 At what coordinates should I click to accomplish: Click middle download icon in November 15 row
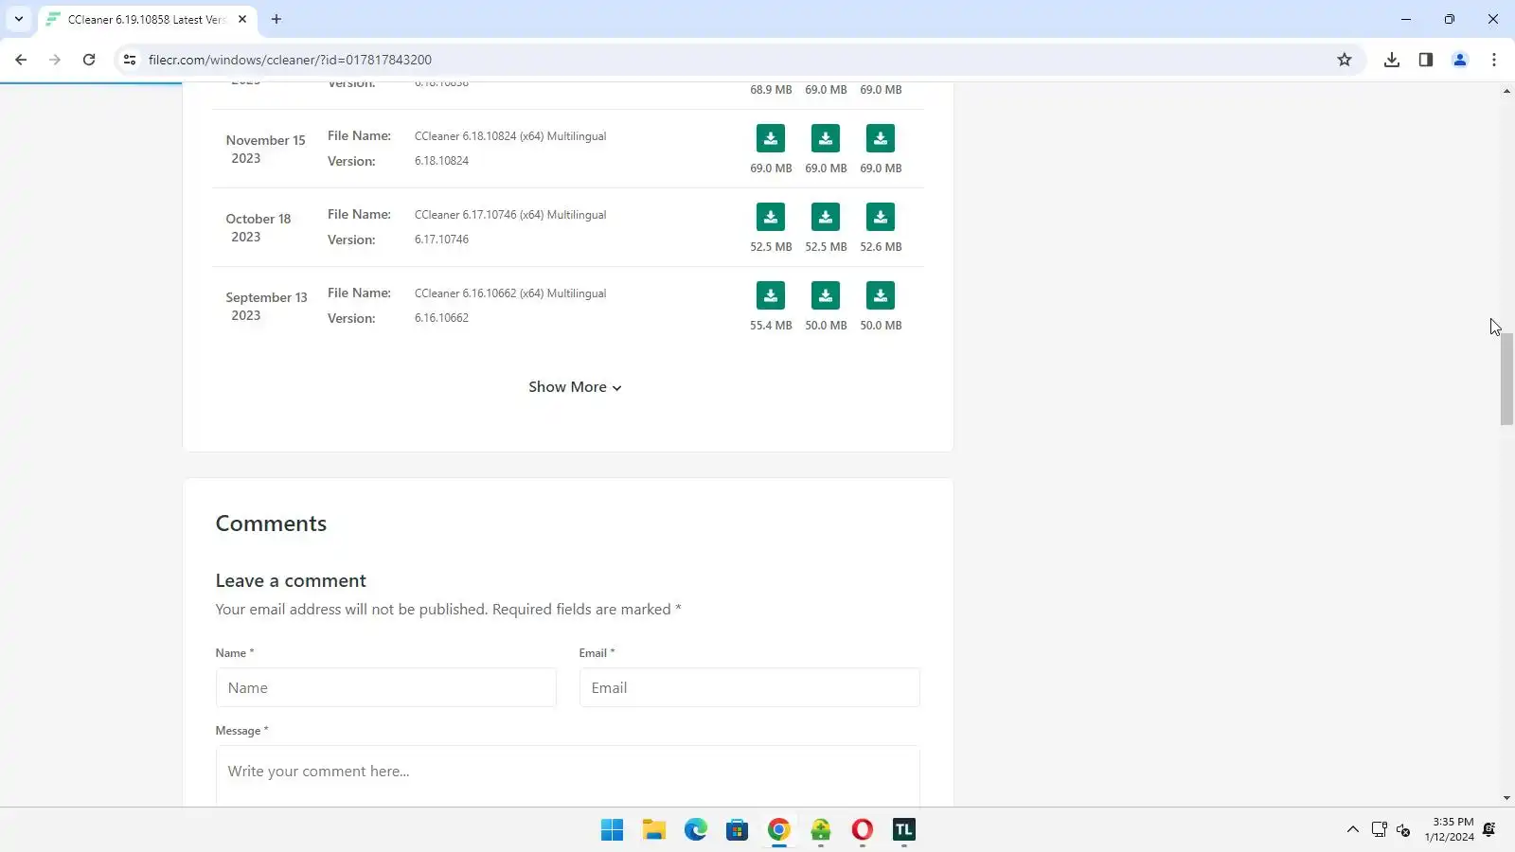tap(826, 138)
